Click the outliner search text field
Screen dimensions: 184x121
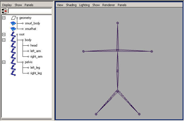(30, 11)
